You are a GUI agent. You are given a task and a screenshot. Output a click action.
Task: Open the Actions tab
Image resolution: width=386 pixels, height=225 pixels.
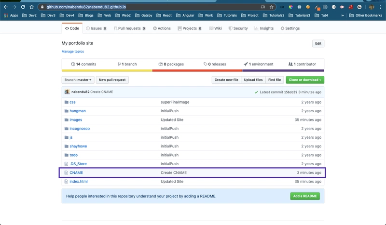click(x=162, y=28)
